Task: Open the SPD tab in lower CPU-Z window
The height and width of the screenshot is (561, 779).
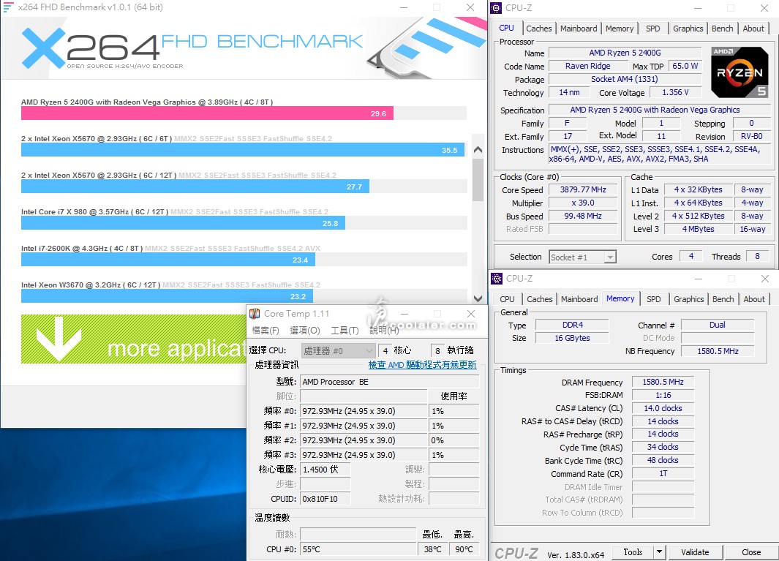Action: tap(654, 299)
